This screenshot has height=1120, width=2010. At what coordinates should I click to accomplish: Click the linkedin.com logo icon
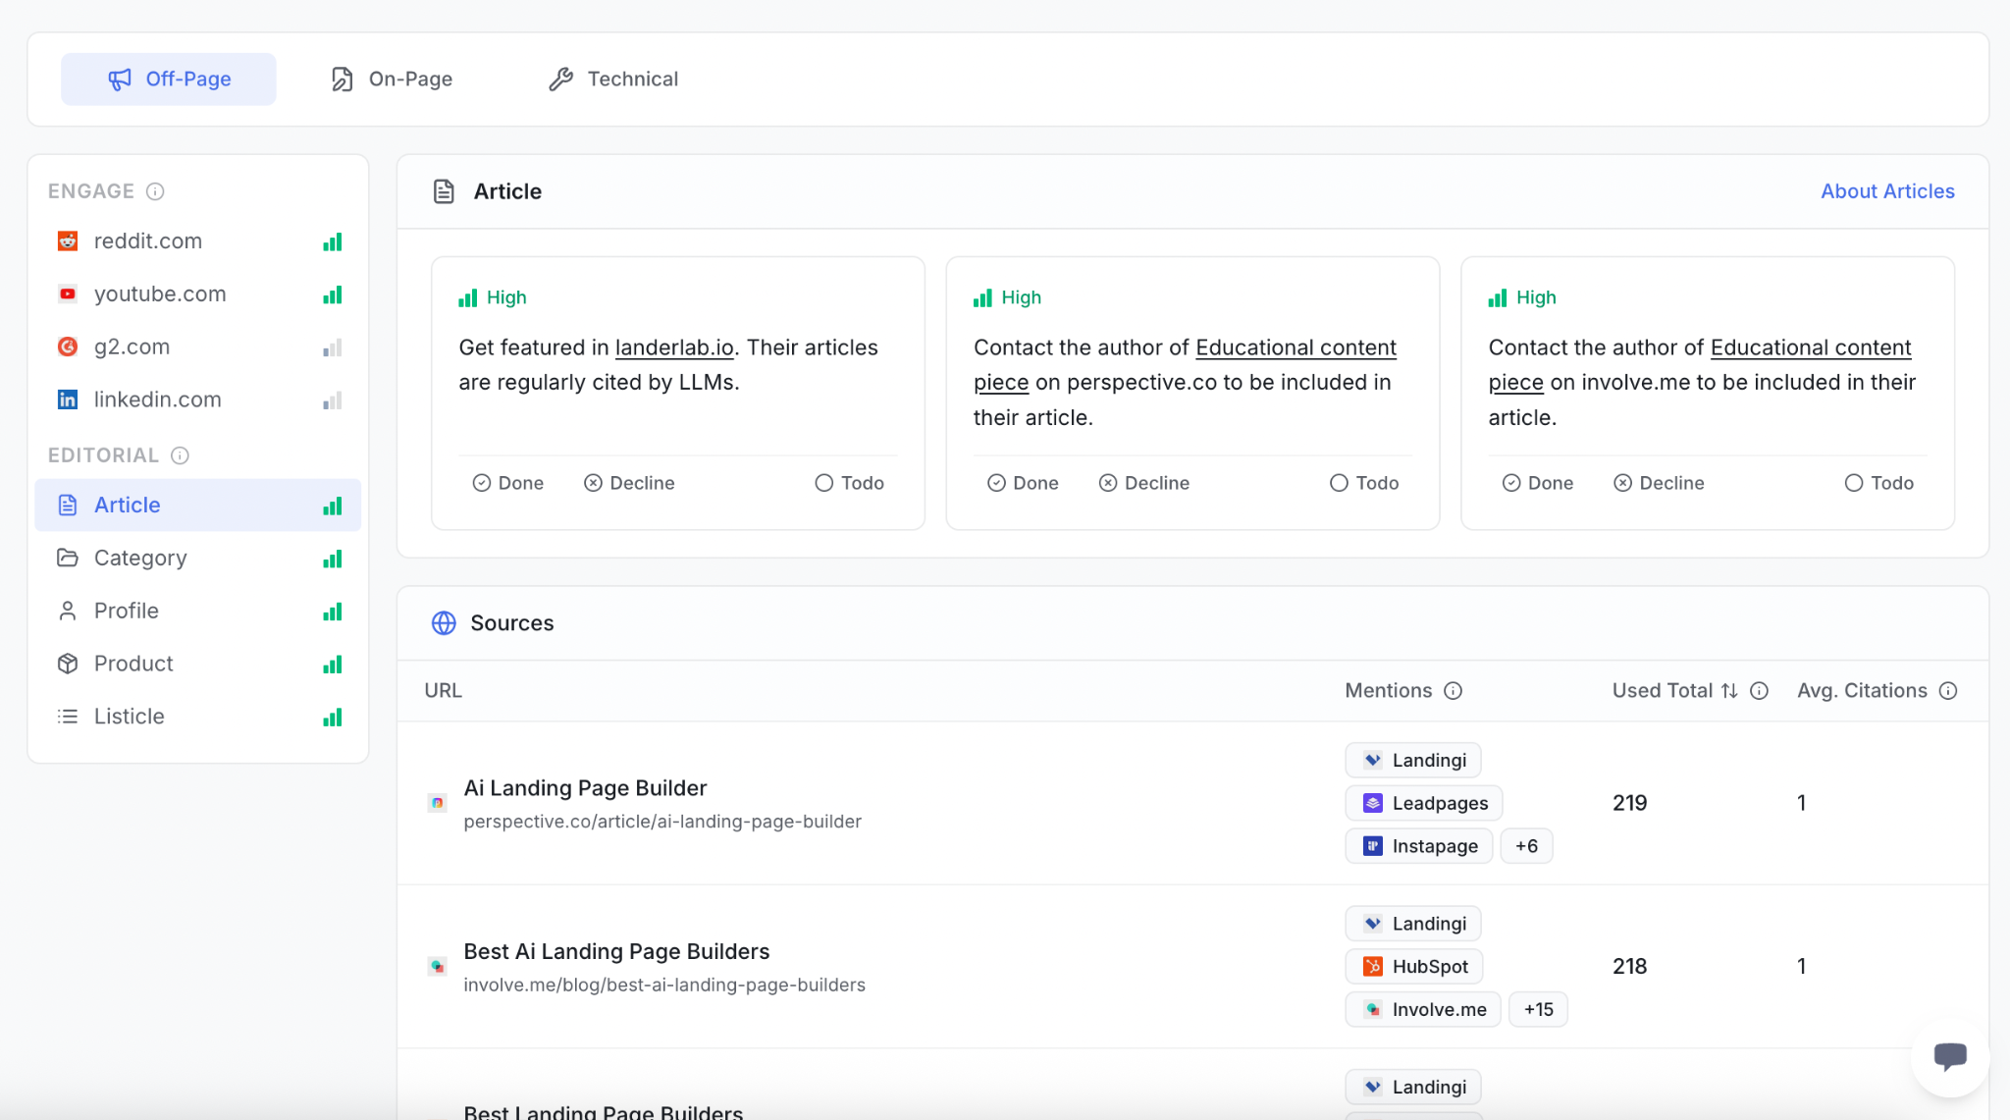click(68, 400)
